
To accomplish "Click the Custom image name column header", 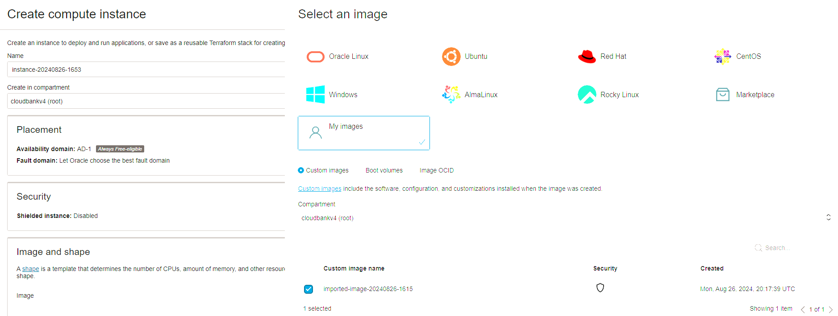I will pyautogui.click(x=354, y=268).
